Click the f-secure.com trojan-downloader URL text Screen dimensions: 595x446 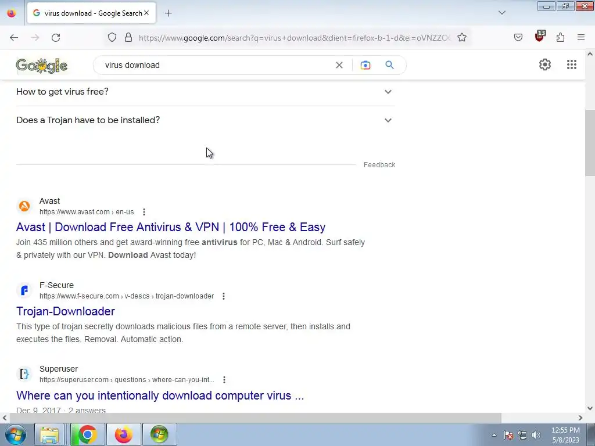127,296
